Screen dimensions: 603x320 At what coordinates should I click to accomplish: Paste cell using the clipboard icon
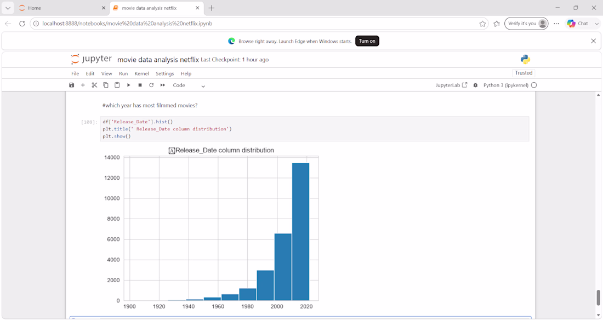[x=117, y=85]
